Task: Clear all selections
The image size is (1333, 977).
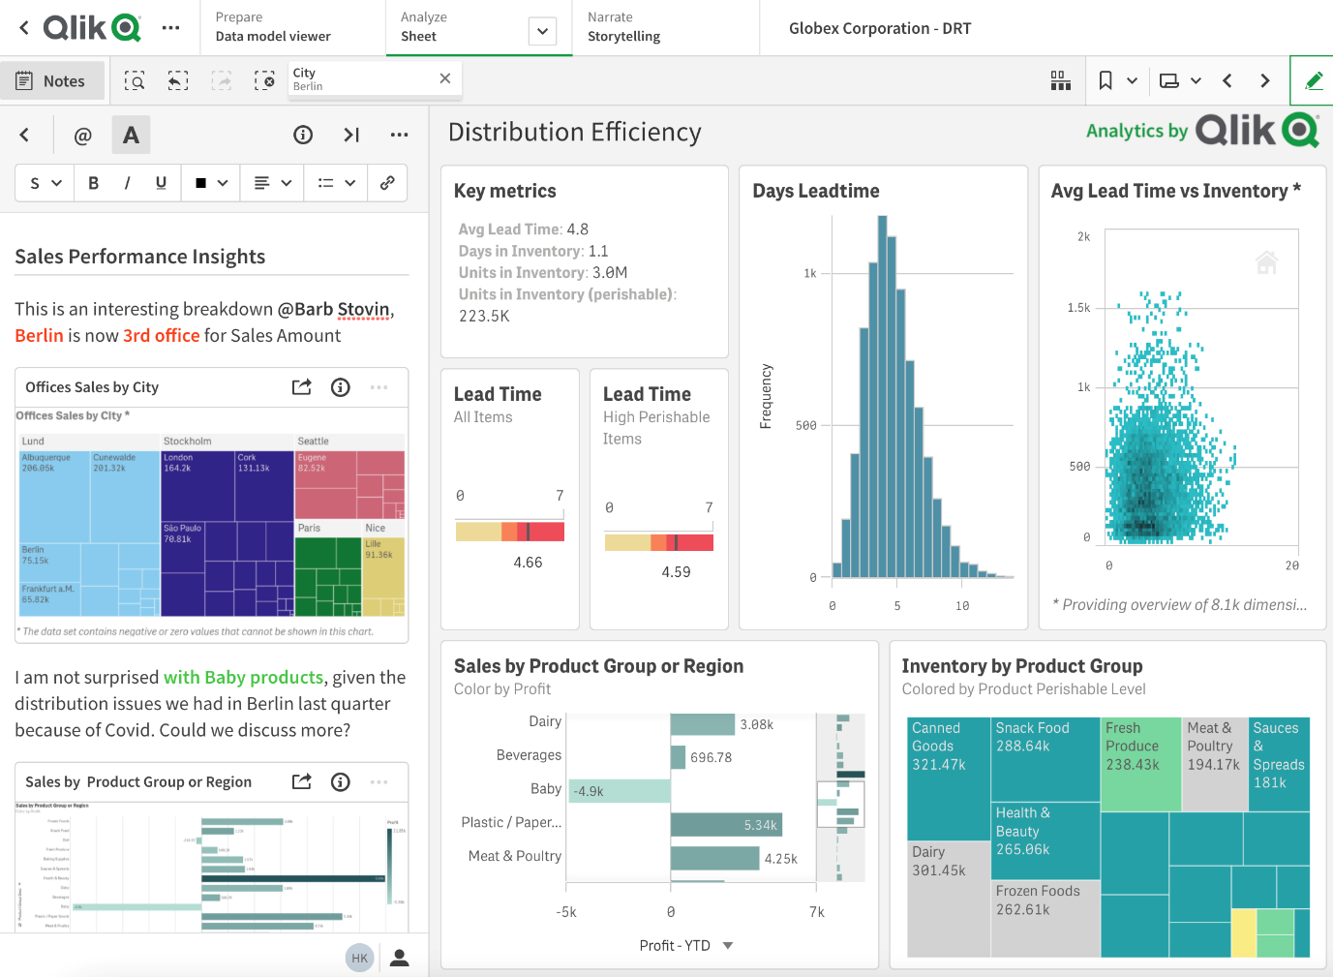Action: tap(264, 81)
